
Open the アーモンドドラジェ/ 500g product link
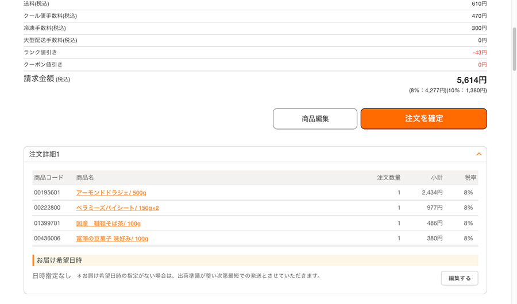point(111,193)
